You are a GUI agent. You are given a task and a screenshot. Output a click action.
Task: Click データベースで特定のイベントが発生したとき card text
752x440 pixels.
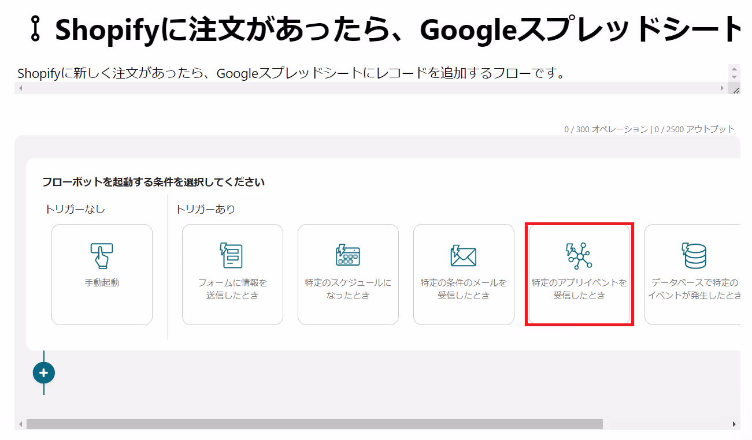[695, 289]
